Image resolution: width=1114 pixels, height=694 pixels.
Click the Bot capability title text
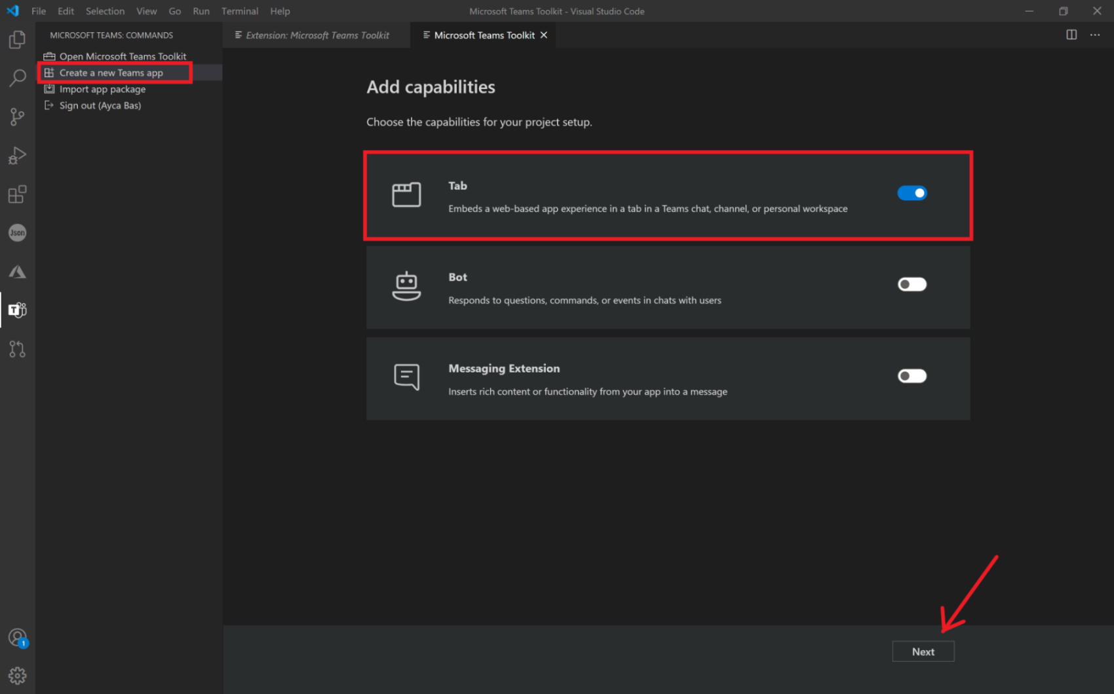pyautogui.click(x=457, y=277)
